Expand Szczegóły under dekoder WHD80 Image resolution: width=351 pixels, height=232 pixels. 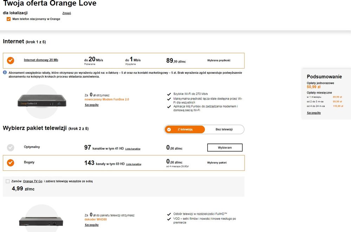[91, 225]
